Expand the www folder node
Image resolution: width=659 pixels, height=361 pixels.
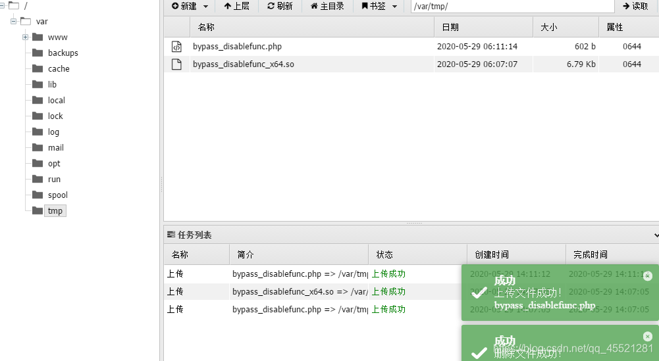coord(25,37)
